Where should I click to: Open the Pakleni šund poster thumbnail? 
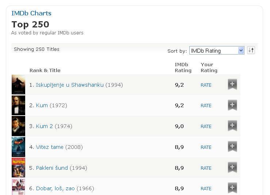(18, 168)
